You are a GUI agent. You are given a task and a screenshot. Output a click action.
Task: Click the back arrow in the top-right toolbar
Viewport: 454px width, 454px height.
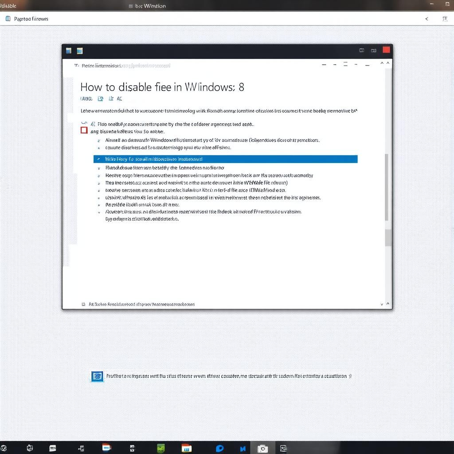[427, 19]
